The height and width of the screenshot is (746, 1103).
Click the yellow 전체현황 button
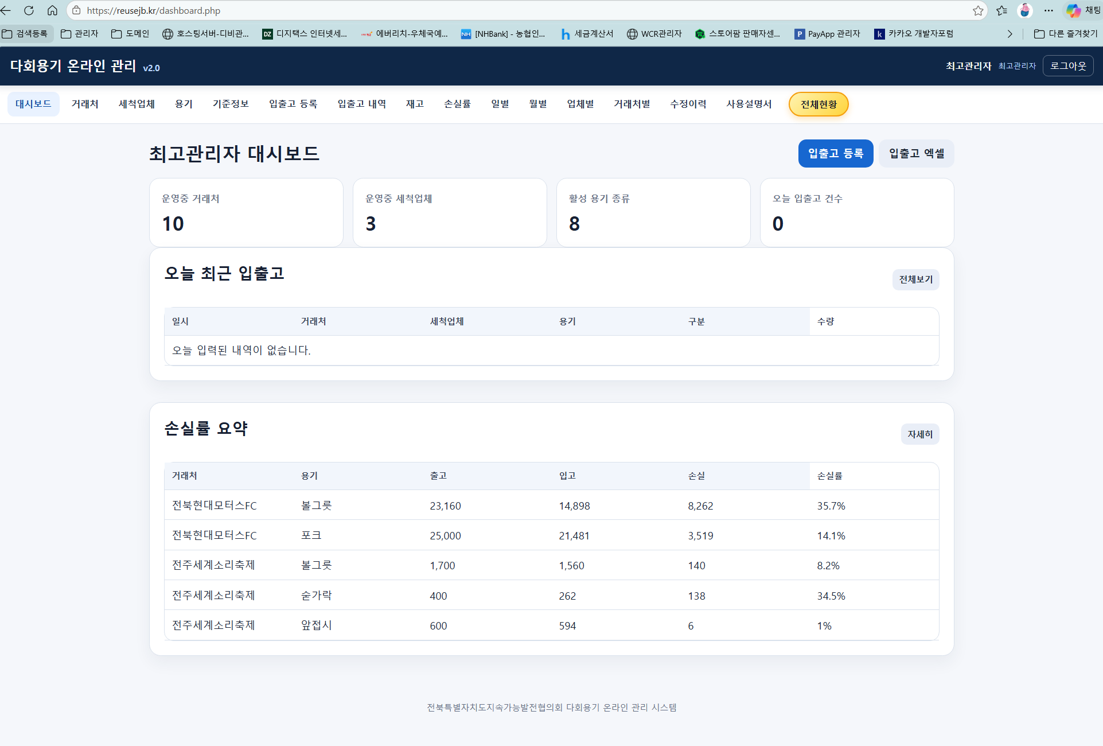pos(819,104)
